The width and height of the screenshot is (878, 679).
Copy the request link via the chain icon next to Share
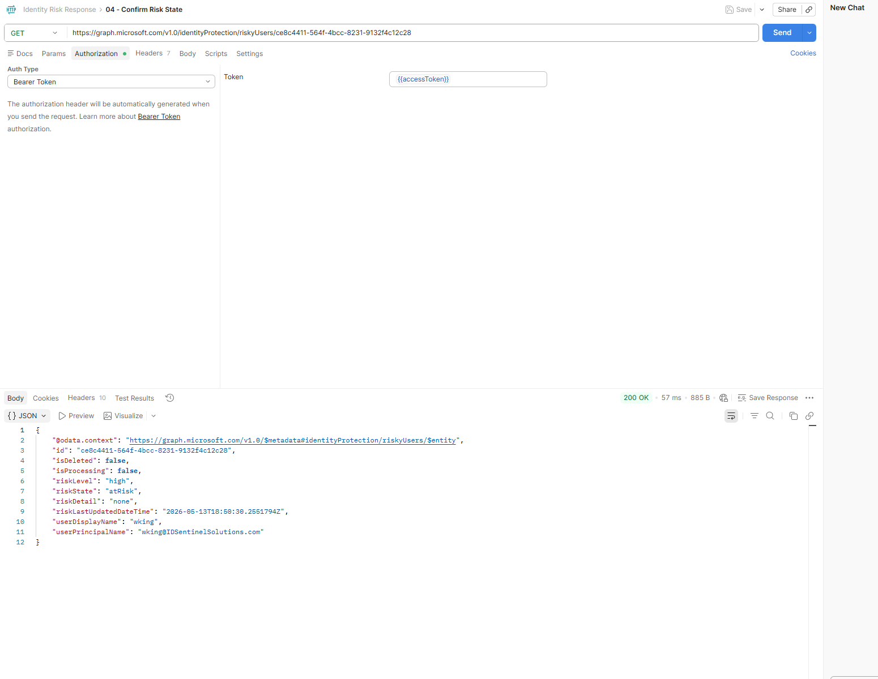(809, 10)
